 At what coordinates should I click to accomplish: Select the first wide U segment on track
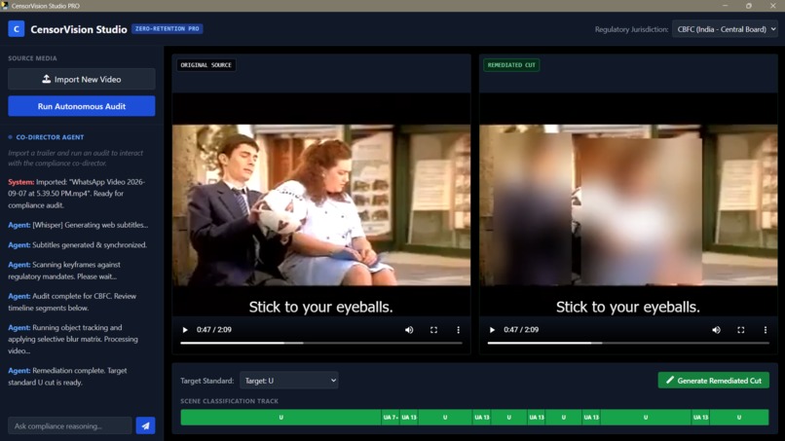point(280,418)
